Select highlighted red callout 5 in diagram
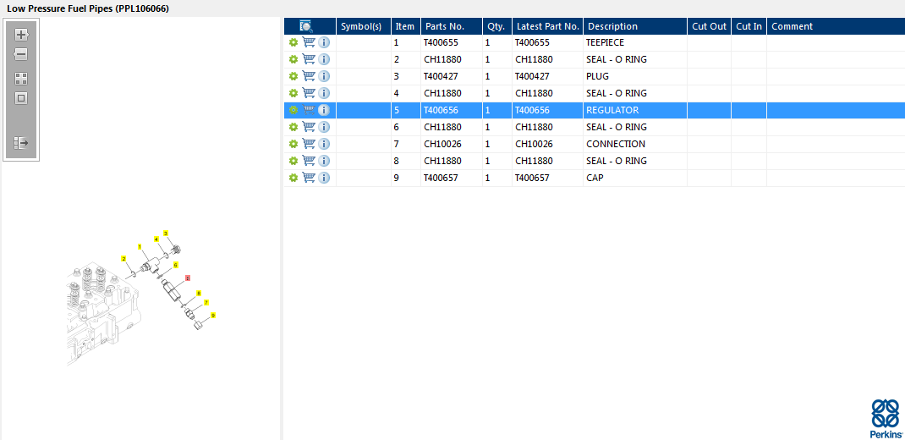Viewport: 905px width, 440px height. click(x=188, y=278)
